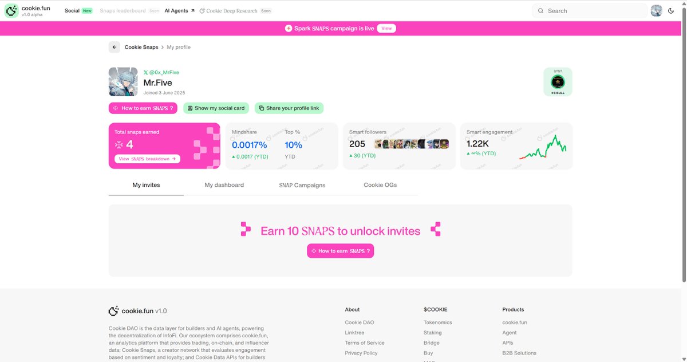
Task: Click How to earn SNAPS in invites panel
Action: [341, 251]
